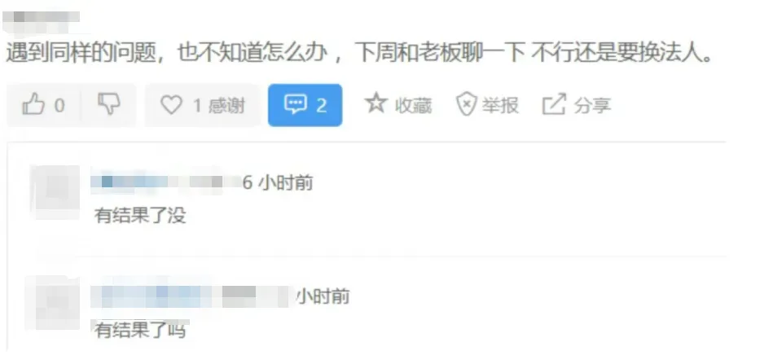Toggle upvote count showing 0
Screen dimensions: 760x364
(45, 105)
